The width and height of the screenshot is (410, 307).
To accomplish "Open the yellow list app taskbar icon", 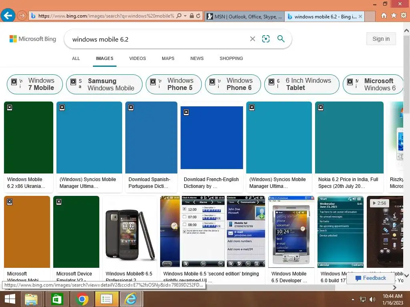I will point(107,299).
